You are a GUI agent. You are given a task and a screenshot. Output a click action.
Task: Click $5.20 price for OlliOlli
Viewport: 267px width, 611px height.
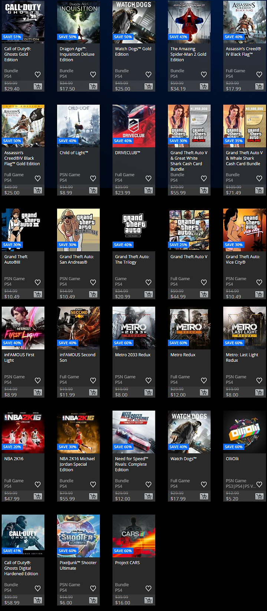tap(232, 499)
